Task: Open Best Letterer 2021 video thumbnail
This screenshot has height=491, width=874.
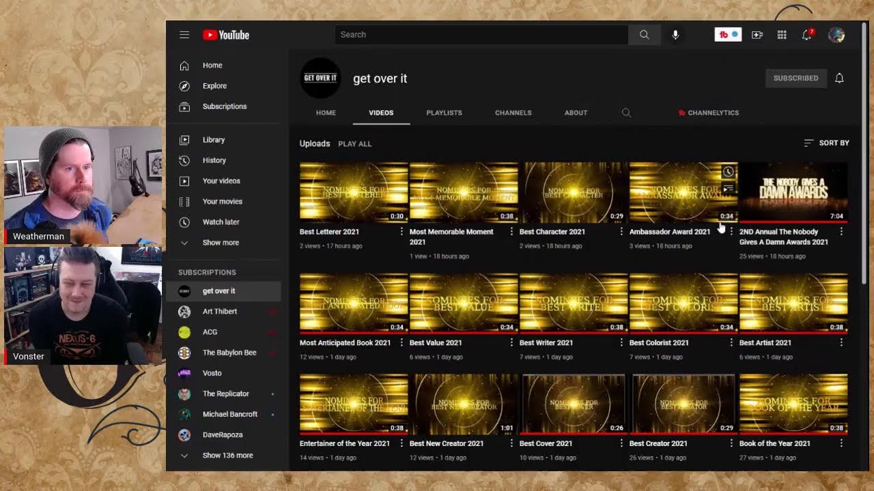Action: [353, 193]
